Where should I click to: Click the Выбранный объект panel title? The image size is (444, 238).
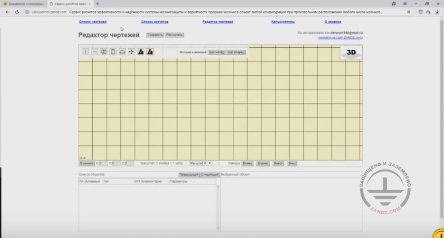235,174
